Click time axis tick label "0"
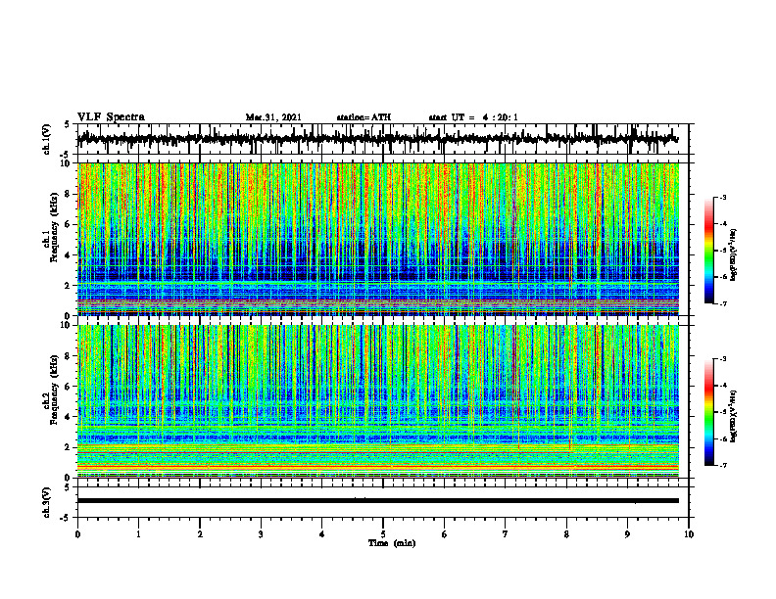Image resolution: width=776 pixels, height=599 pixels. pyautogui.click(x=77, y=534)
